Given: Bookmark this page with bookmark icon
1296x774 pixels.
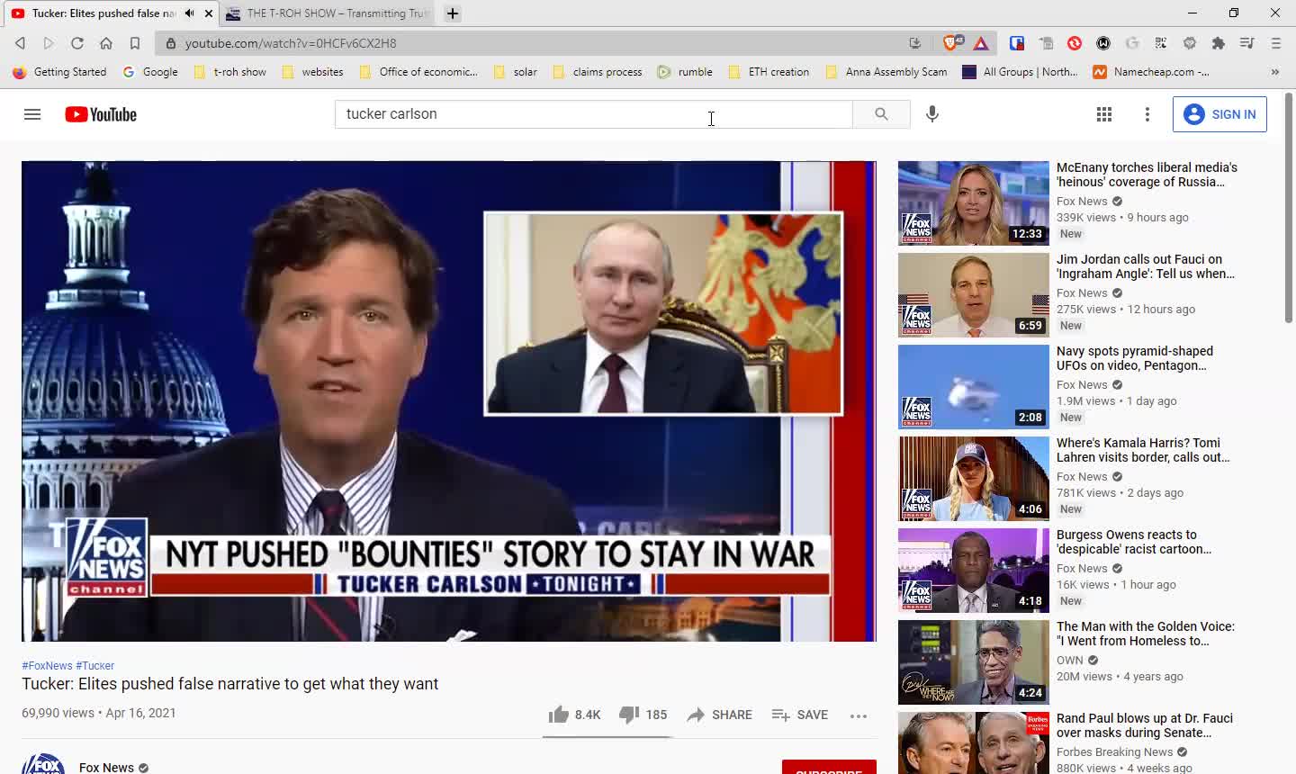Looking at the screenshot, I should pyautogui.click(x=135, y=43).
